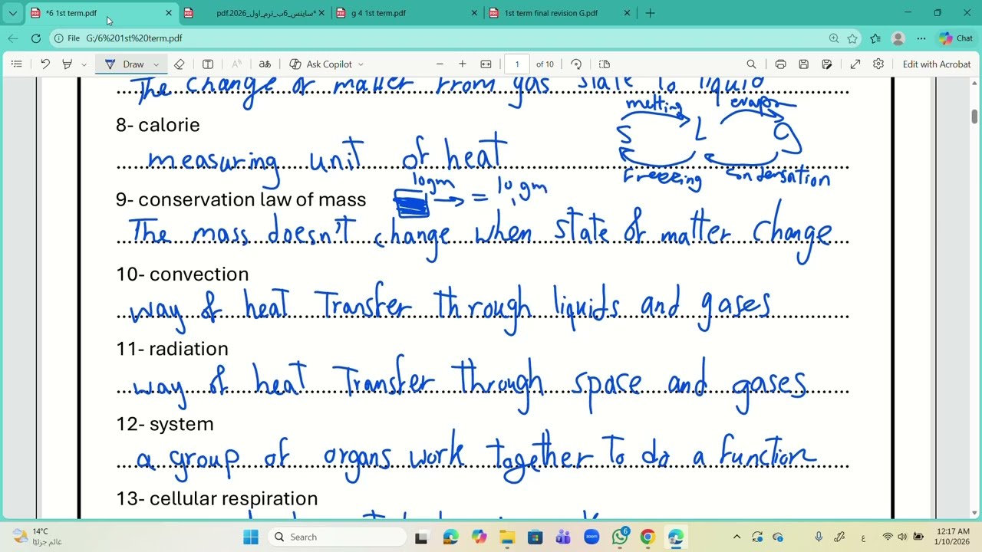Expand the Ask Copilot dropdown arrow
The image size is (982, 552).
[361, 64]
